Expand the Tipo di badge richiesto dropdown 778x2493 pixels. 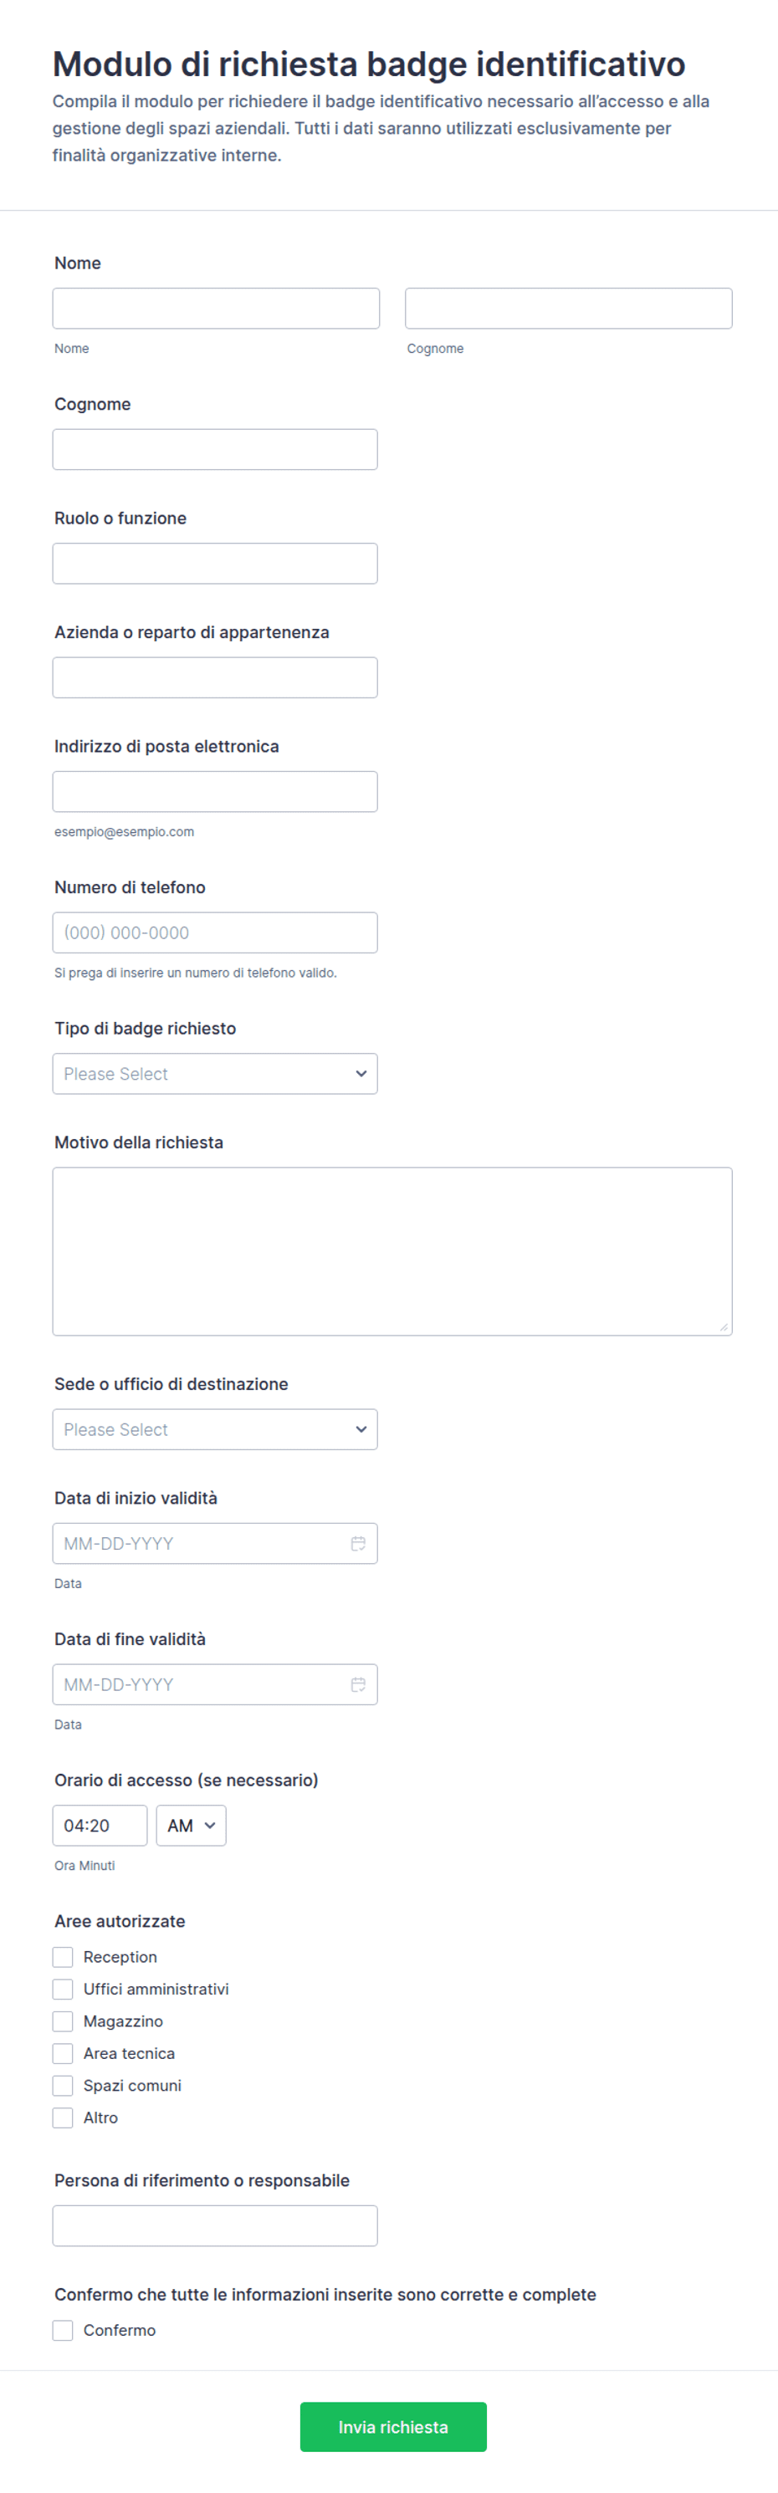[215, 1073]
